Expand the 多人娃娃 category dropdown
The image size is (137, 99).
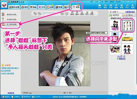point(114,12)
